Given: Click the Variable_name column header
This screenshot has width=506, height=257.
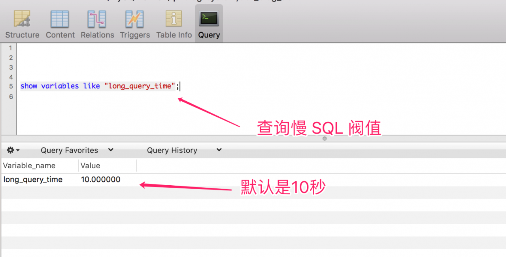Looking at the screenshot, I should click(x=40, y=166).
